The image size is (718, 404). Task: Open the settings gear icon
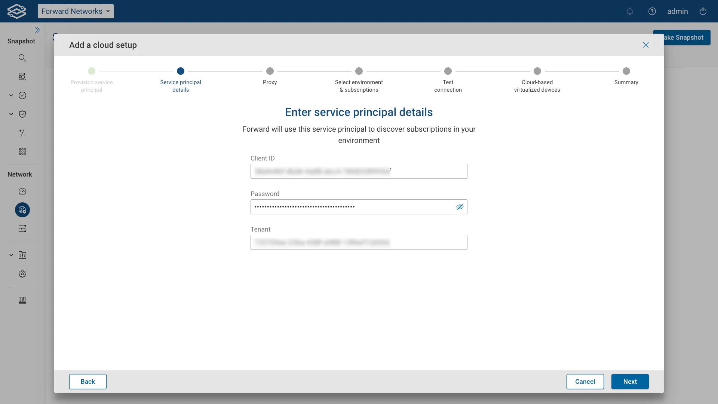(x=22, y=274)
